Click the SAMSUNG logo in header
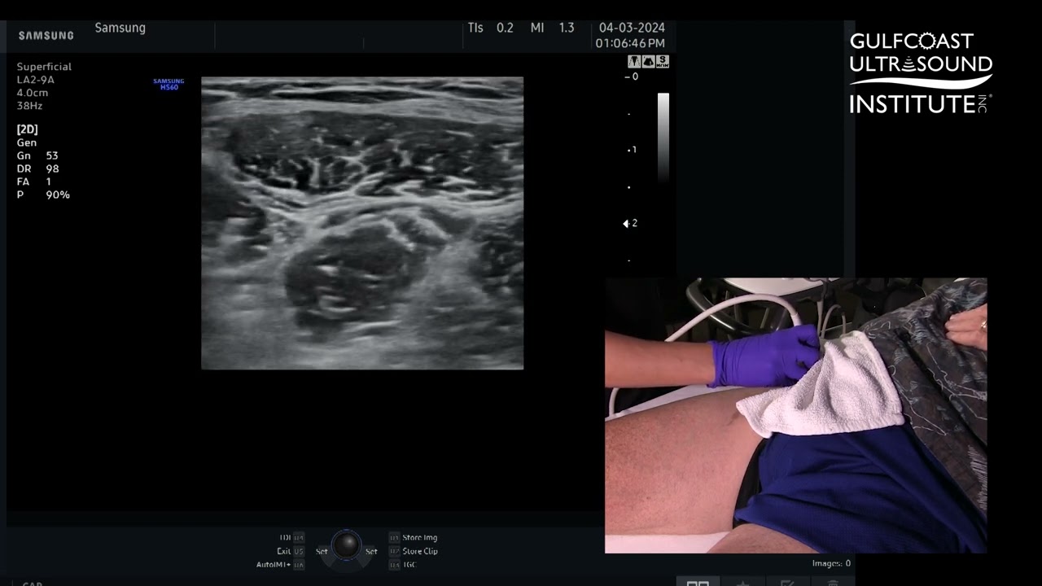Screen dimensions: 1042x586 point(46,36)
